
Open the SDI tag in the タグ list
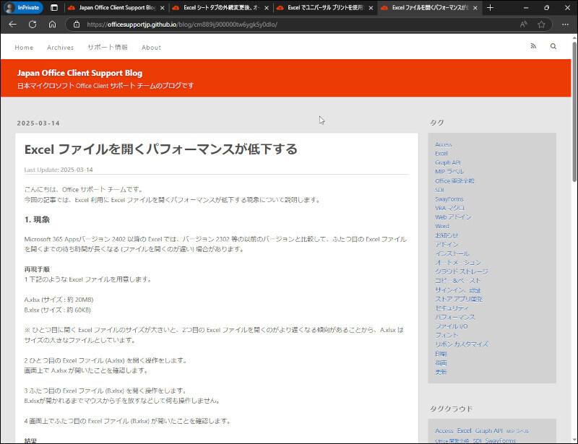pyautogui.click(x=439, y=190)
